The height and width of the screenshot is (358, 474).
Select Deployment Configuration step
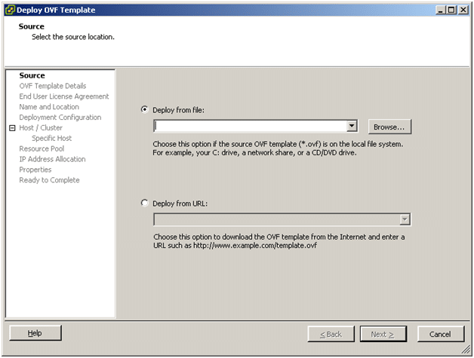(60, 118)
